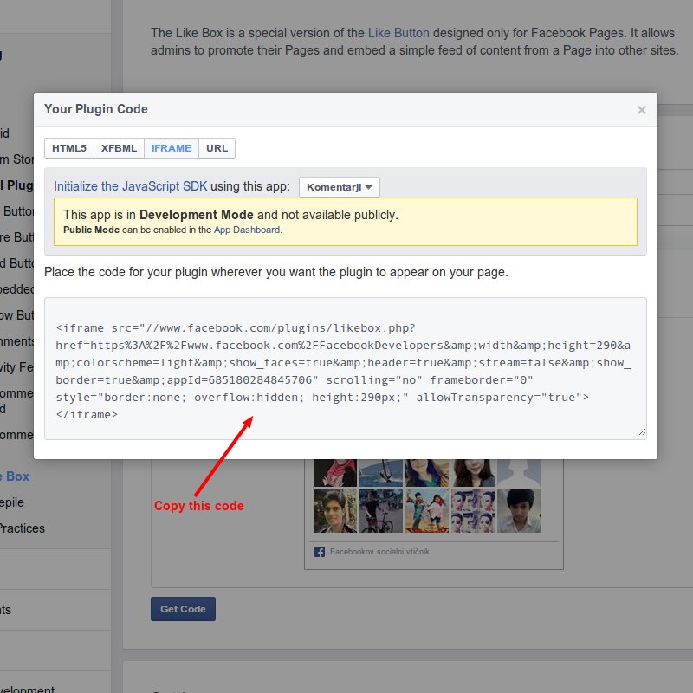Follow the Initialize the JavaScript SDK link

point(131,186)
